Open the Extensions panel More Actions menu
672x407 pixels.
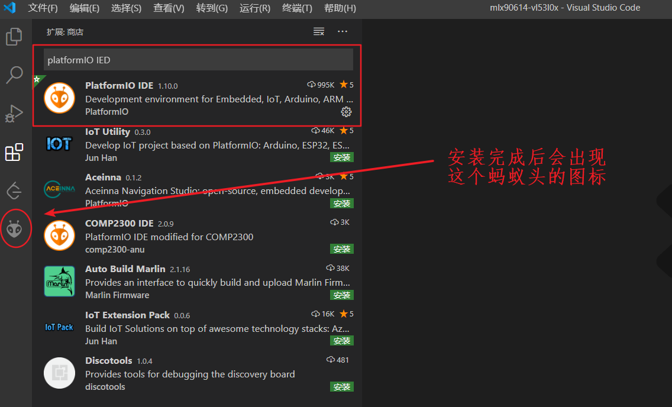point(342,31)
